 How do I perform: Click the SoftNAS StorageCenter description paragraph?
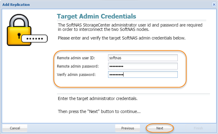point(130,27)
